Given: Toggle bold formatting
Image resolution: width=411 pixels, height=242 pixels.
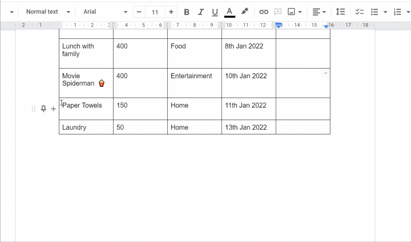Looking at the screenshot, I should [x=186, y=12].
